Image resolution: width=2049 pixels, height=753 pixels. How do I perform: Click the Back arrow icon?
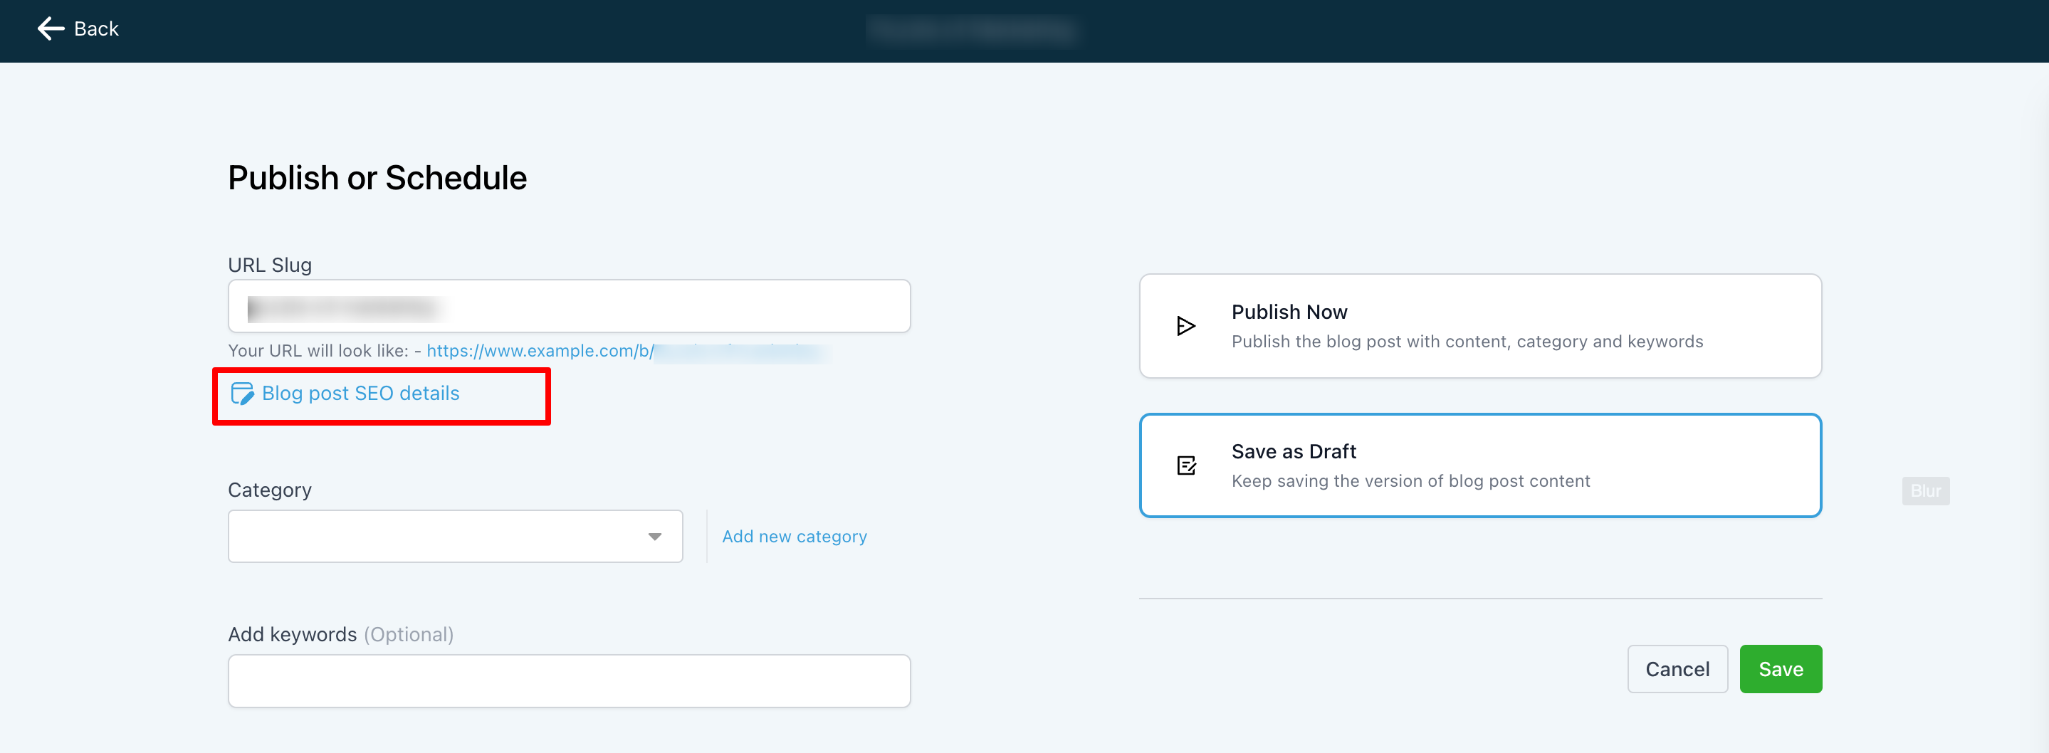[51, 29]
